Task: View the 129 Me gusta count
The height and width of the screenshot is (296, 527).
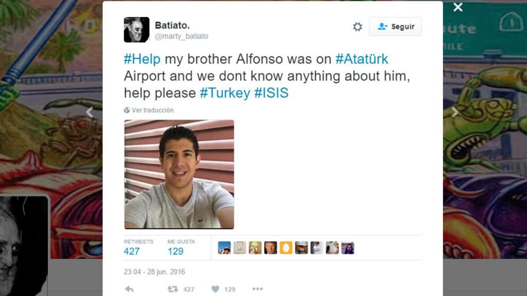Action: coord(175,251)
